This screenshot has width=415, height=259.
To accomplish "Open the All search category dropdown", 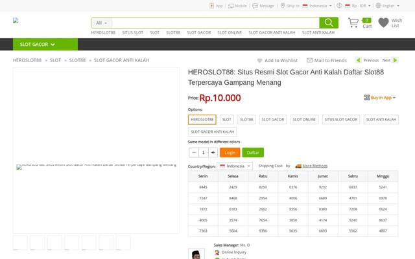I will point(102,23).
